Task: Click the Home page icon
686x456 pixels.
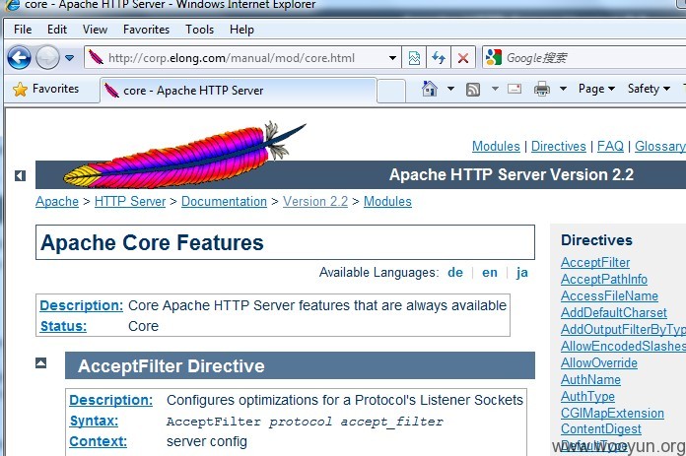Action: 429,89
